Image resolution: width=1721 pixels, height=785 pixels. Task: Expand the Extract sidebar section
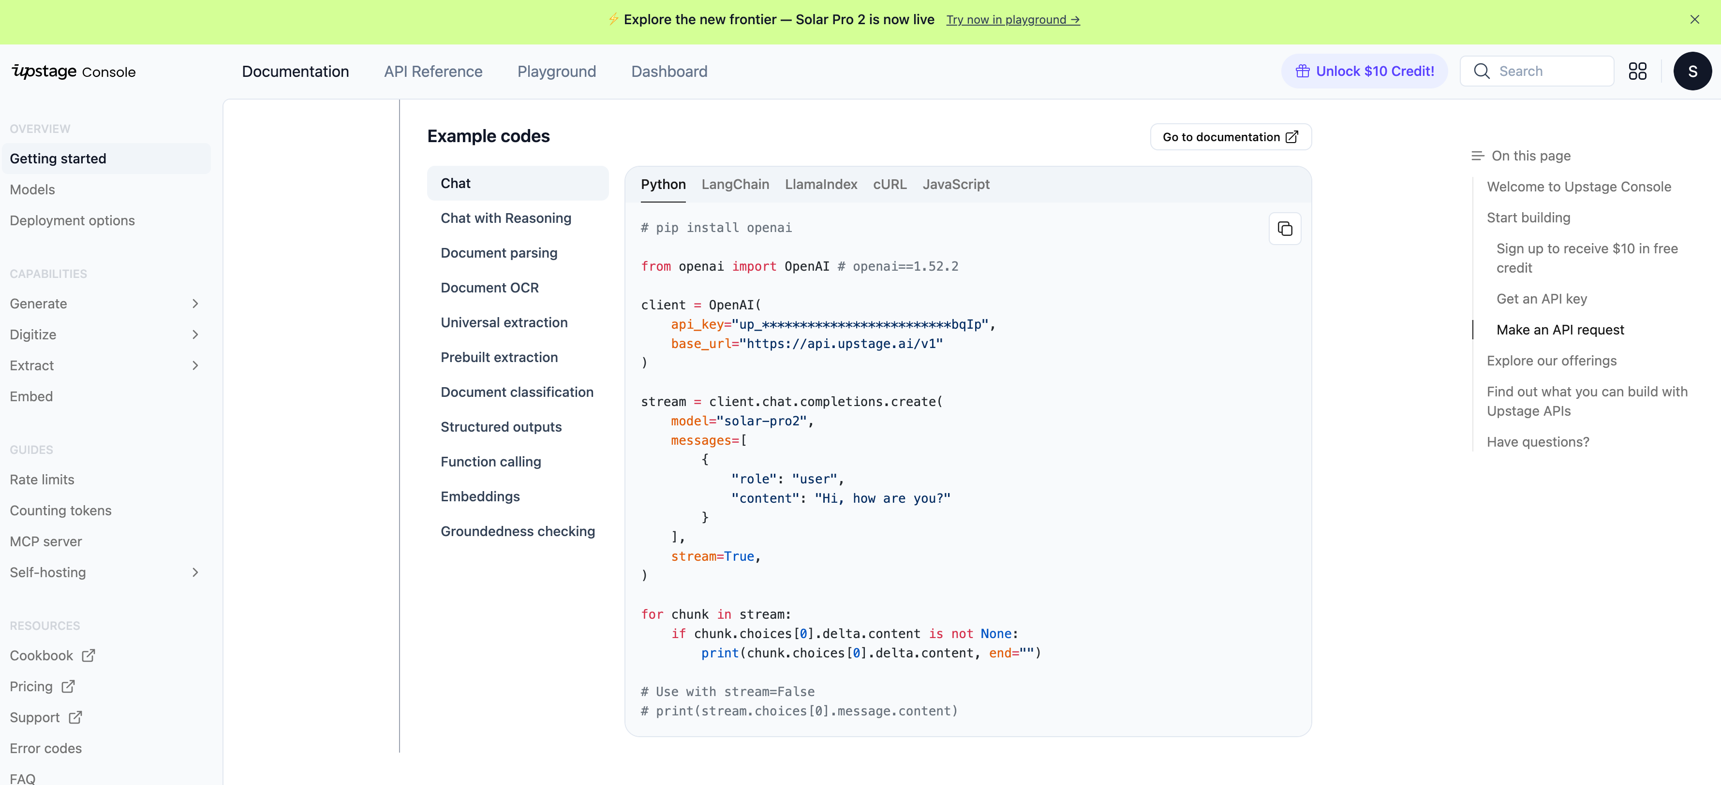tap(195, 365)
